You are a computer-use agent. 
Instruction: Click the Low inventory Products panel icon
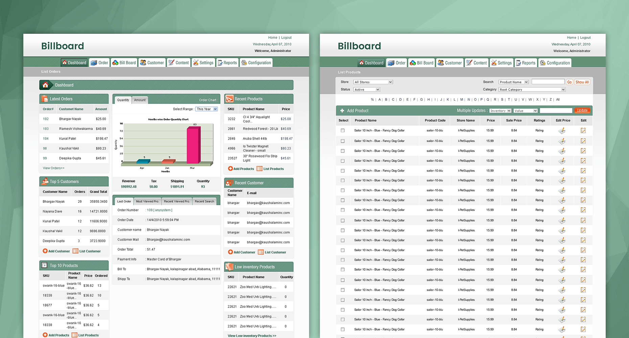(x=229, y=267)
